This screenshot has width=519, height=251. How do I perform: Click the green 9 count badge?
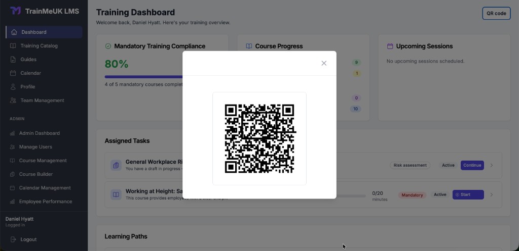pyautogui.click(x=356, y=62)
